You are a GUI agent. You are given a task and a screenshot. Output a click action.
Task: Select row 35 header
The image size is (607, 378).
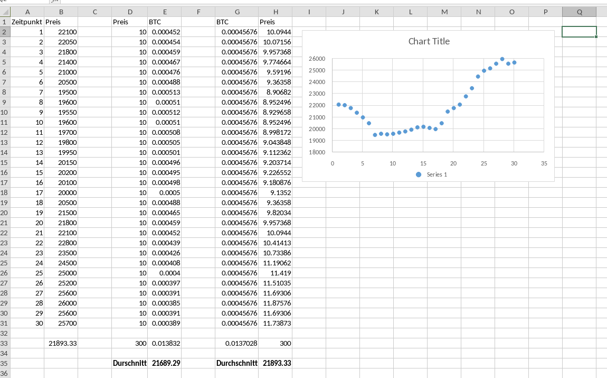pyautogui.click(x=5, y=363)
